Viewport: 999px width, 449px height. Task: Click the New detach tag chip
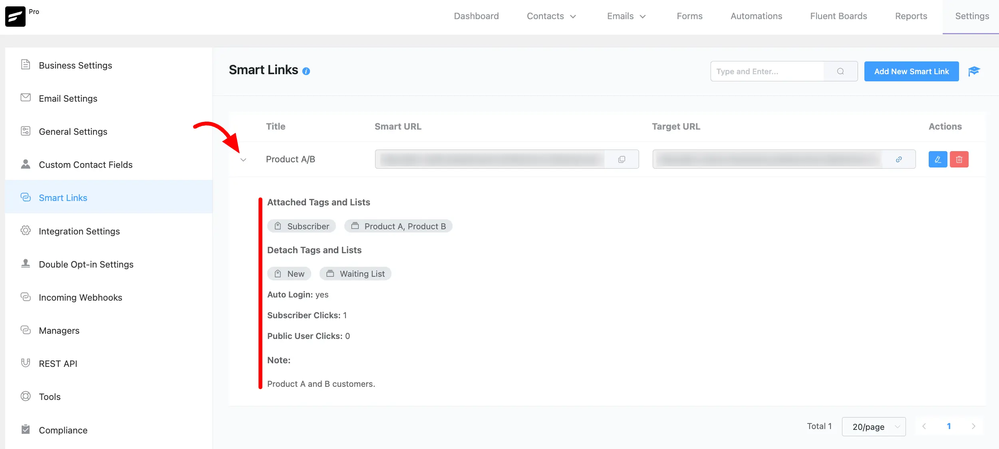289,274
